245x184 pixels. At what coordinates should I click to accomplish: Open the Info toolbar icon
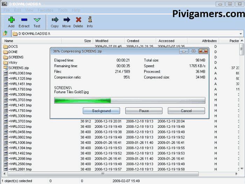[x=90, y=22]
